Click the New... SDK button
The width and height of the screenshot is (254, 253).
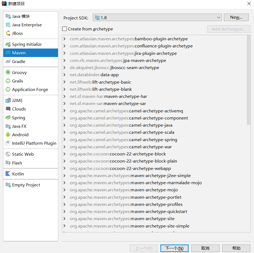click(236, 17)
